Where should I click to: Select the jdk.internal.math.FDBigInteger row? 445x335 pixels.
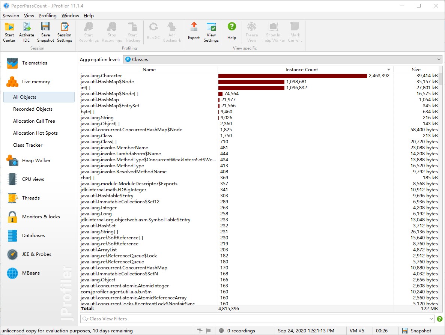259,190
